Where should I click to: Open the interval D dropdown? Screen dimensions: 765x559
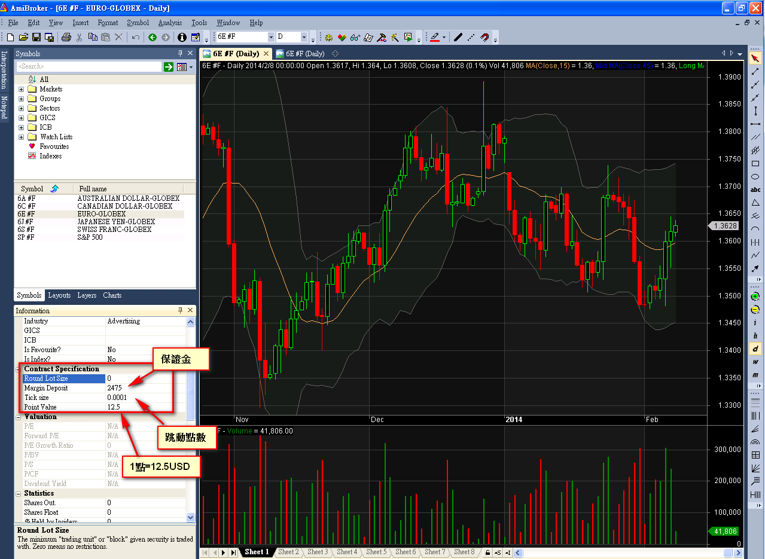pos(304,37)
